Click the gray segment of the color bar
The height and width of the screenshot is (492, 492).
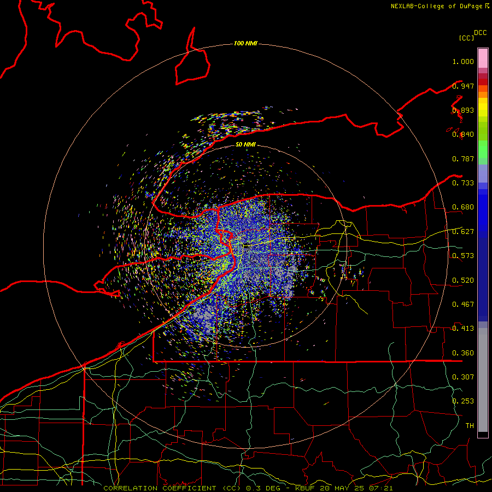point(483,380)
